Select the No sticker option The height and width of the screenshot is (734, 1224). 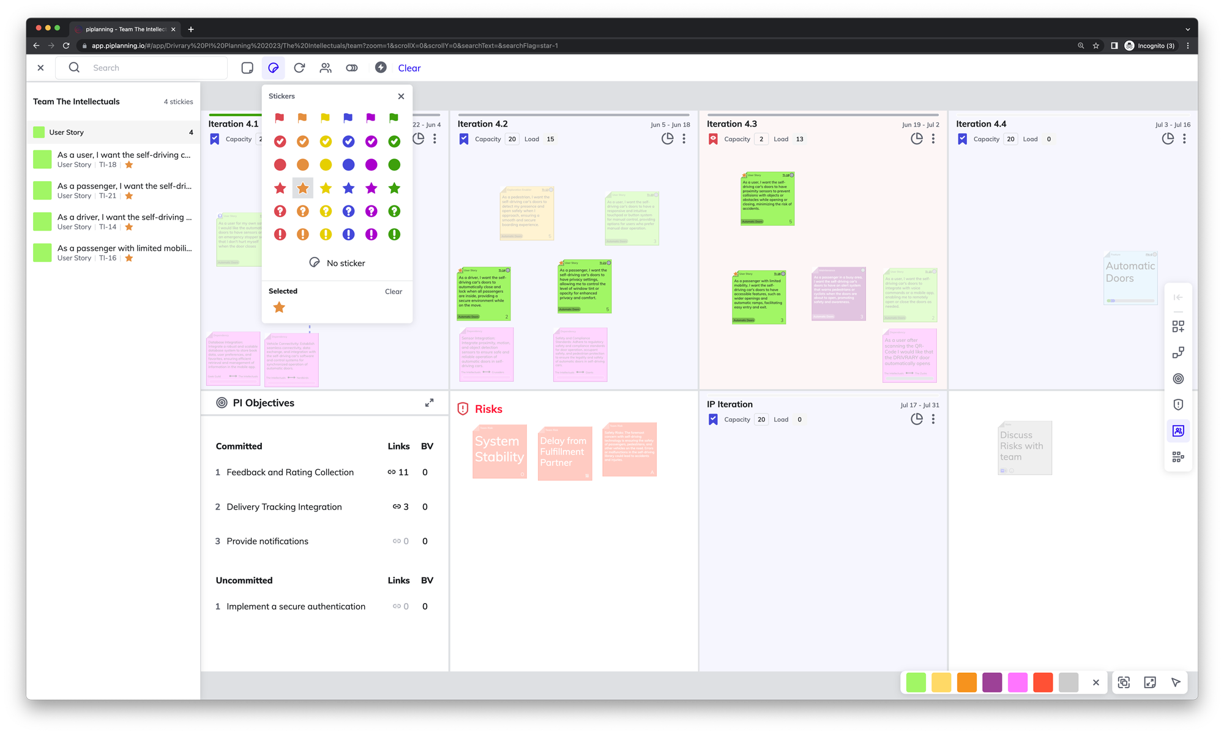[x=337, y=263]
